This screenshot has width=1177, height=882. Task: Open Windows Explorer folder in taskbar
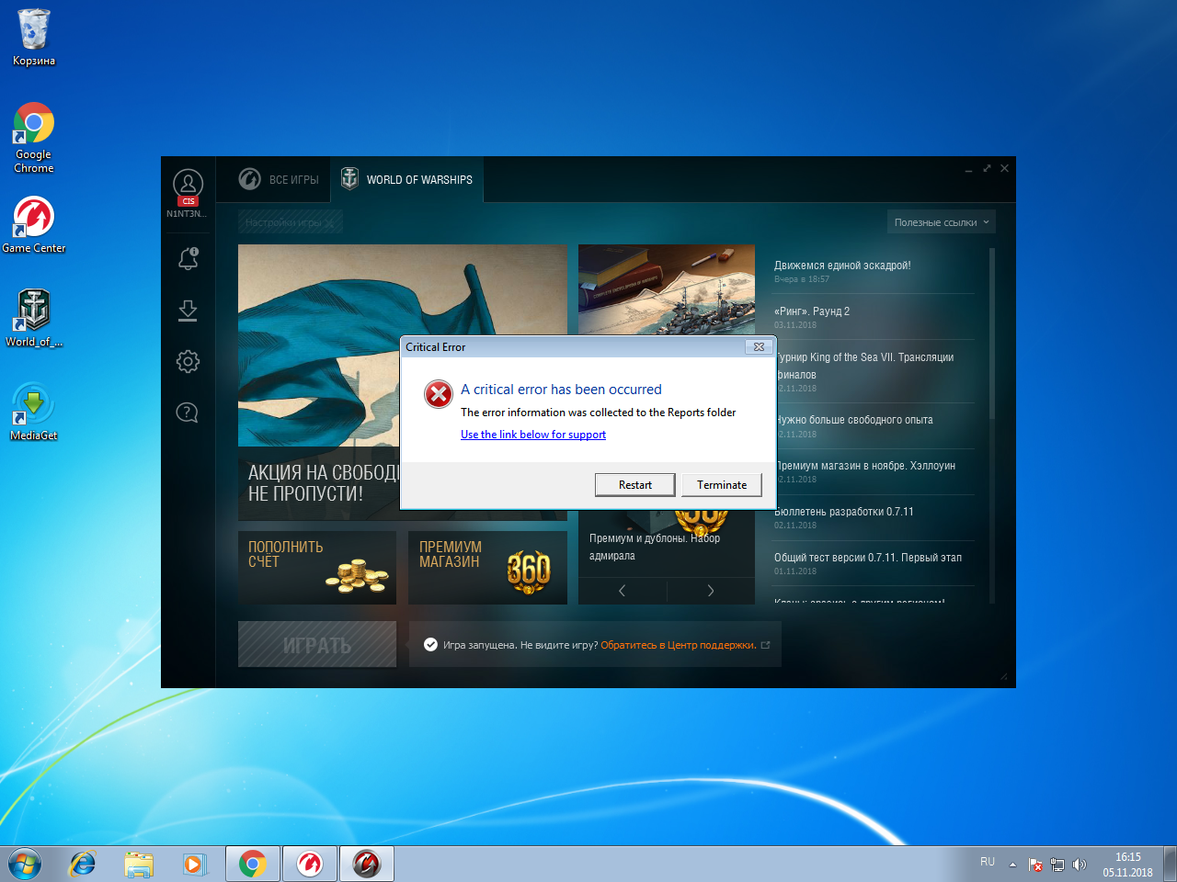[139, 864]
